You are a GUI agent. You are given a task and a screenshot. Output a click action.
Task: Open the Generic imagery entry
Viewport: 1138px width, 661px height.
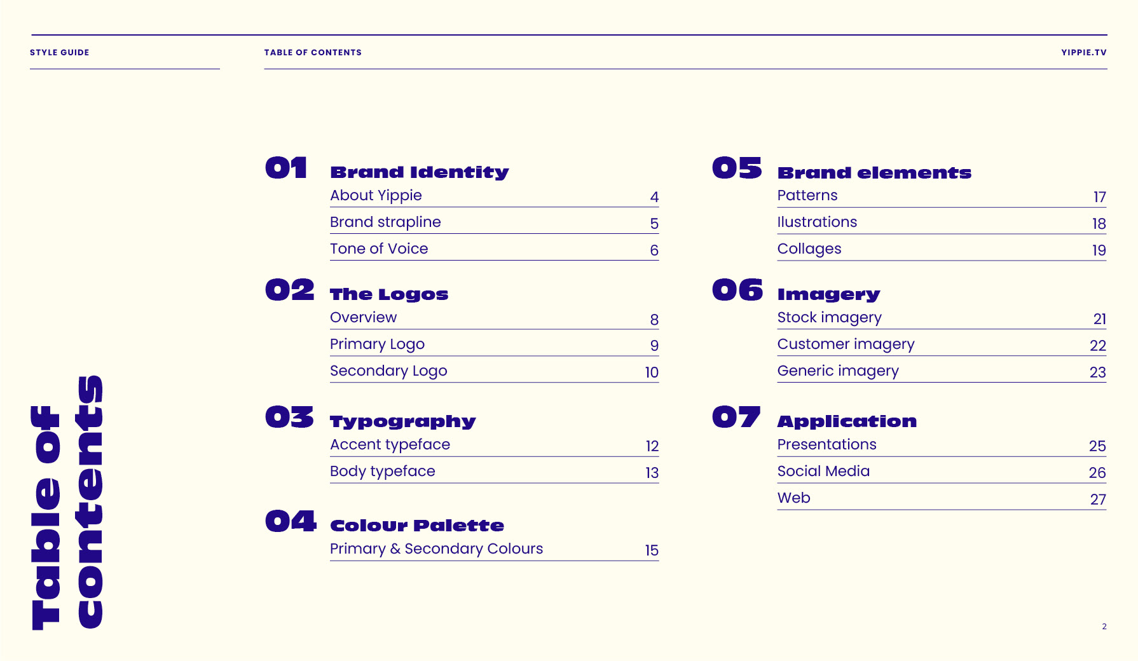point(838,371)
